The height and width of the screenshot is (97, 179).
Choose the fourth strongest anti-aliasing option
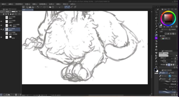click(x=173, y=65)
